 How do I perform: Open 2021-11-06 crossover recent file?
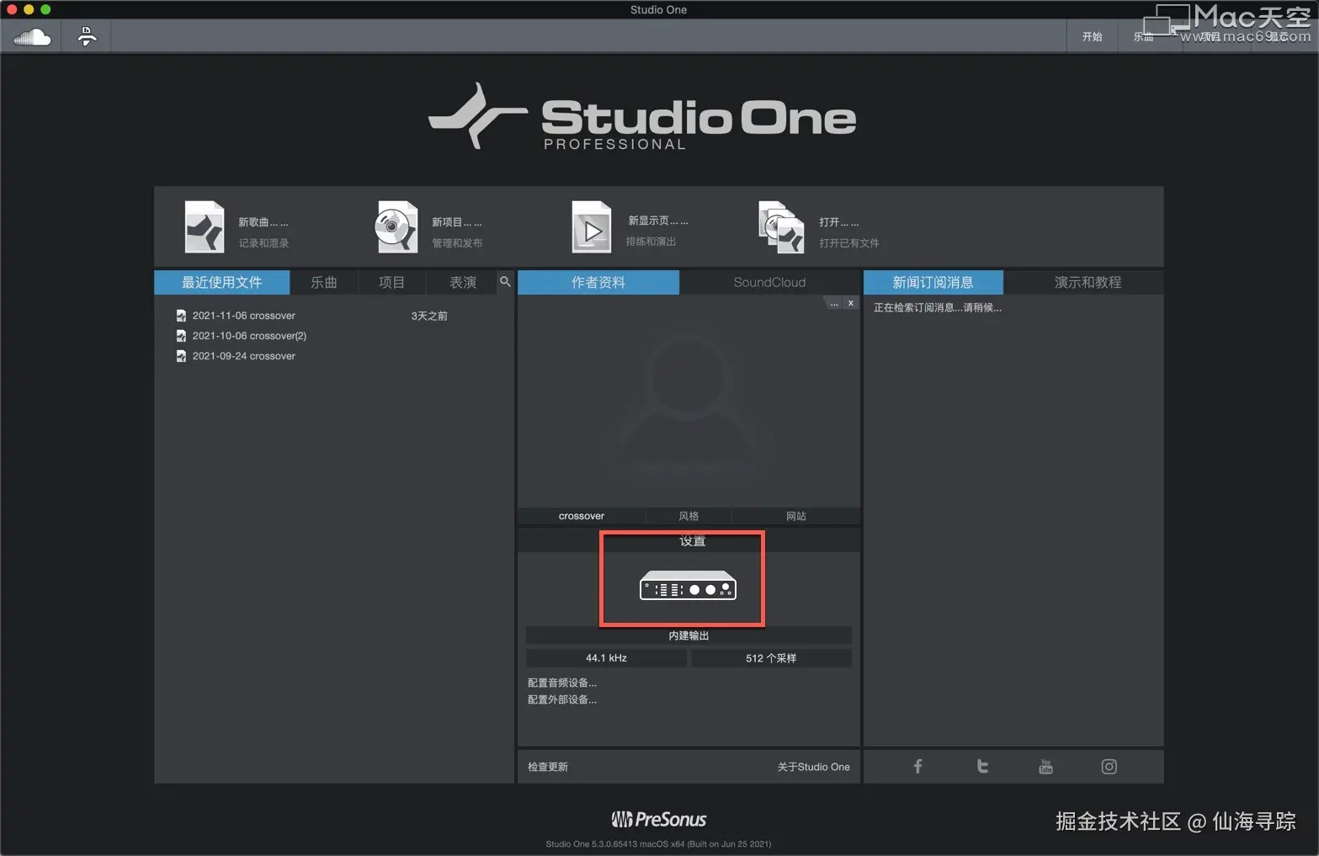pos(244,316)
